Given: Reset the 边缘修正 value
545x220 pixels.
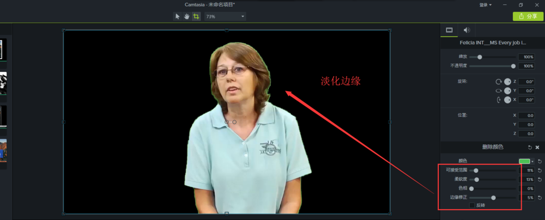Looking at the screenshot, I should click(540, 198).
